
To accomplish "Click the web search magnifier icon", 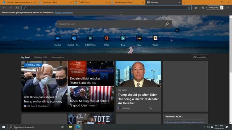I will [x=167, y=24].
